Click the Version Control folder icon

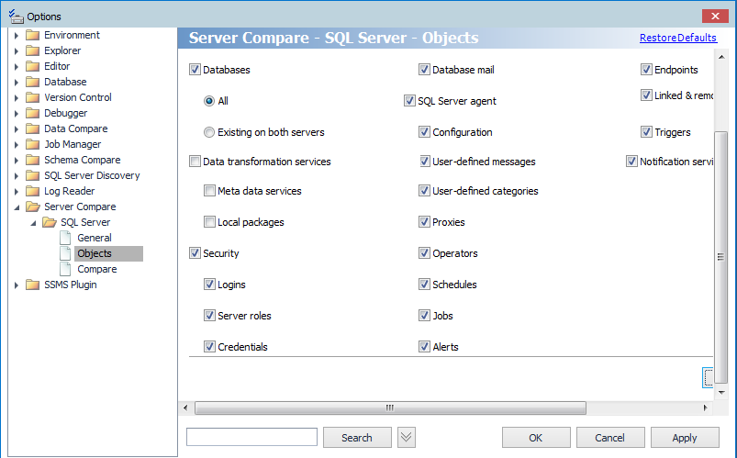click(x=32, y=97)
